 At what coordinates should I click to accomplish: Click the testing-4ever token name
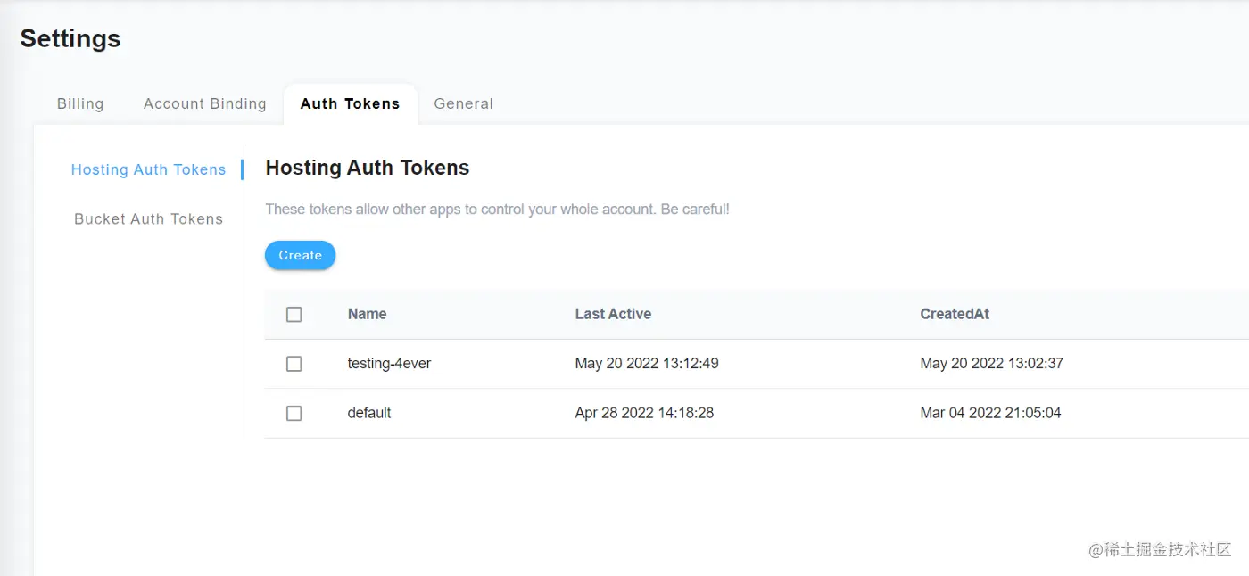[x=389, y=364]
